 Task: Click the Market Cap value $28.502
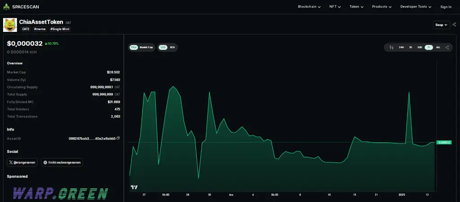[x=113, y=72]
